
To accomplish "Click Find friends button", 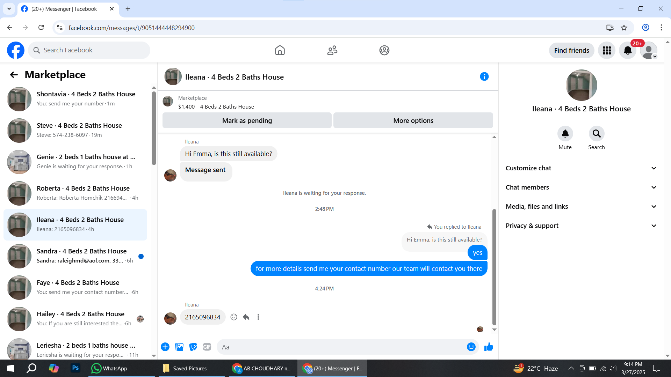I will 571,50.
